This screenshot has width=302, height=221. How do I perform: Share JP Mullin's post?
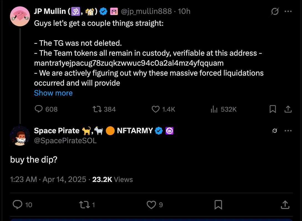pos(288,109)
